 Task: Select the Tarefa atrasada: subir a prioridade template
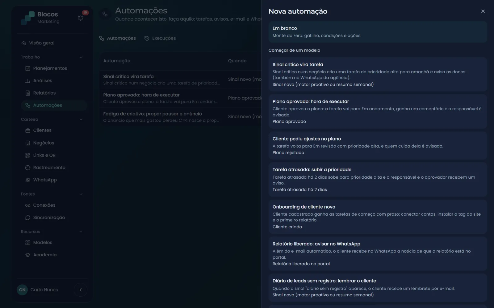click(378, 180)
